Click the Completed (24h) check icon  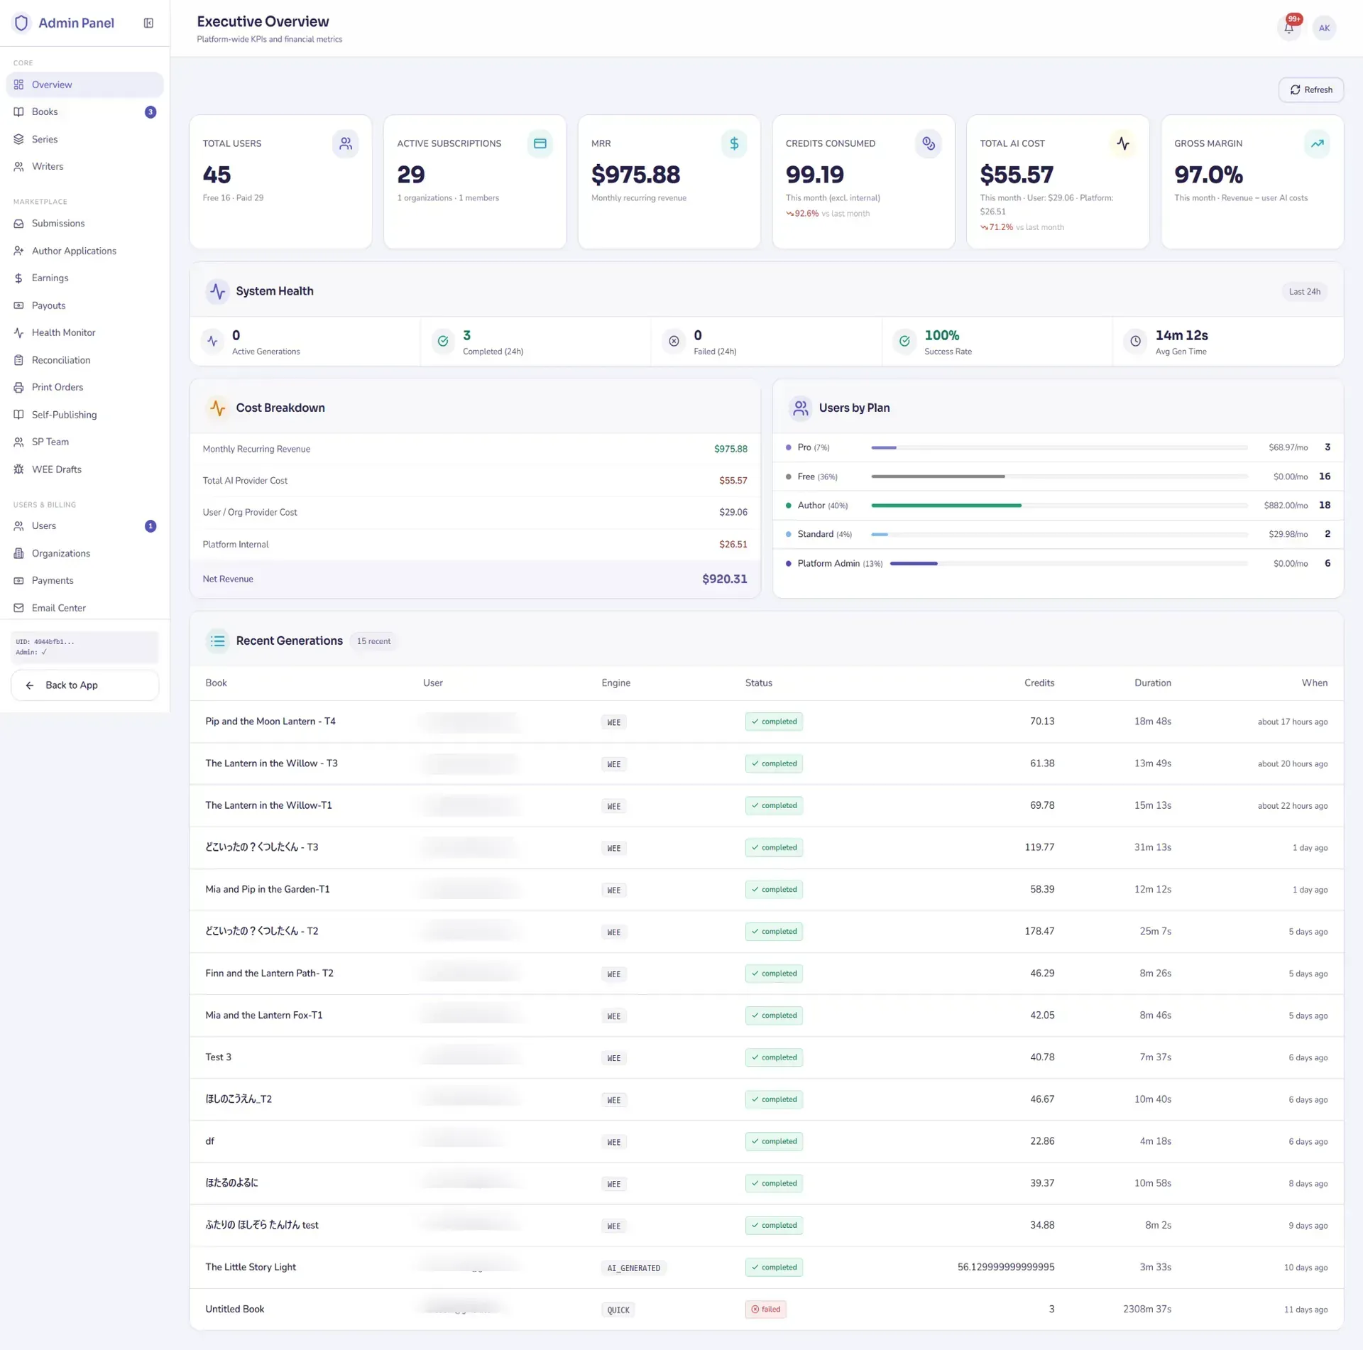pos(443,342)
